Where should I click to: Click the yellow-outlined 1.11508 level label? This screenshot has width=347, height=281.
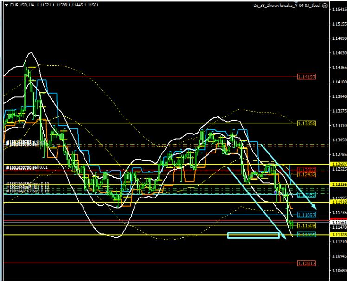[x=306, y=225]
